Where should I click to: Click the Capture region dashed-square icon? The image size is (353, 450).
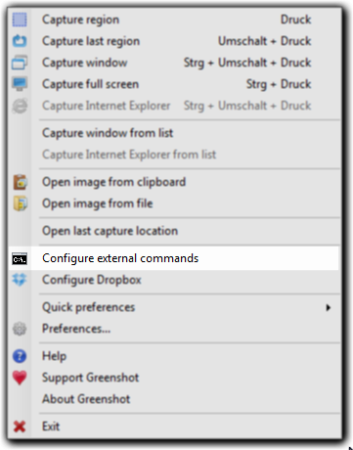pos(20,20)
